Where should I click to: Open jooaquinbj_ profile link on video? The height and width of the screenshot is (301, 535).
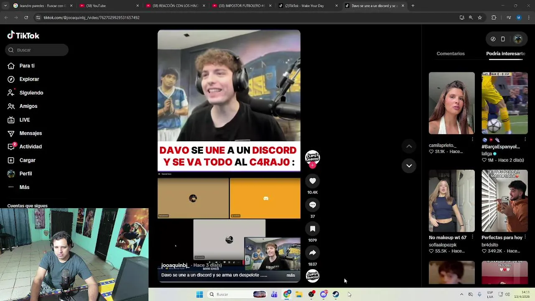pyautogui.click(x=175, y=265)
